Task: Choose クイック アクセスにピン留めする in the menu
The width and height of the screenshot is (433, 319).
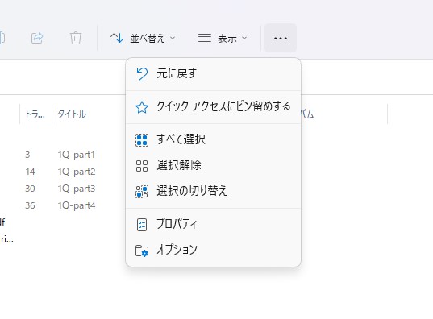Action: 213,107
